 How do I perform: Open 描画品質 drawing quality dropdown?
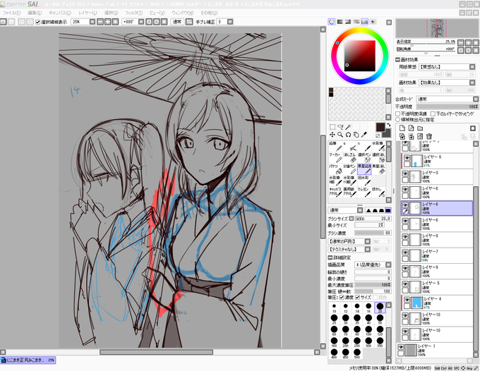(x=388, y=264)
